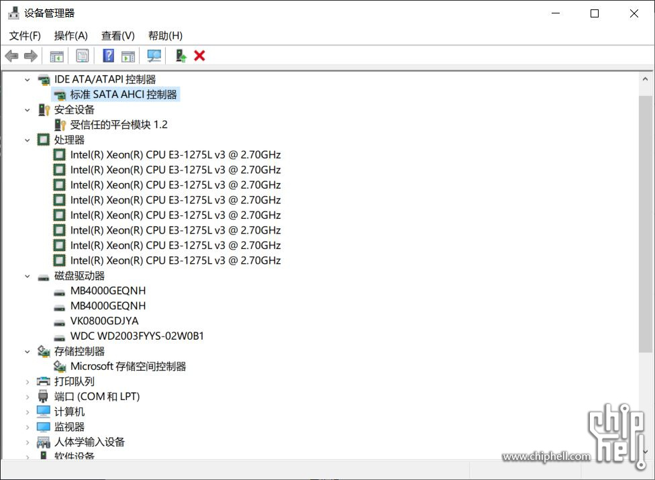Select the 磁盘驱动器 category drive icon
The width and height of the screenshot is (655, 480).
click(44, 277)
